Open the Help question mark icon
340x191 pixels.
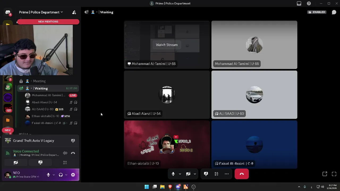pos(309,3)
